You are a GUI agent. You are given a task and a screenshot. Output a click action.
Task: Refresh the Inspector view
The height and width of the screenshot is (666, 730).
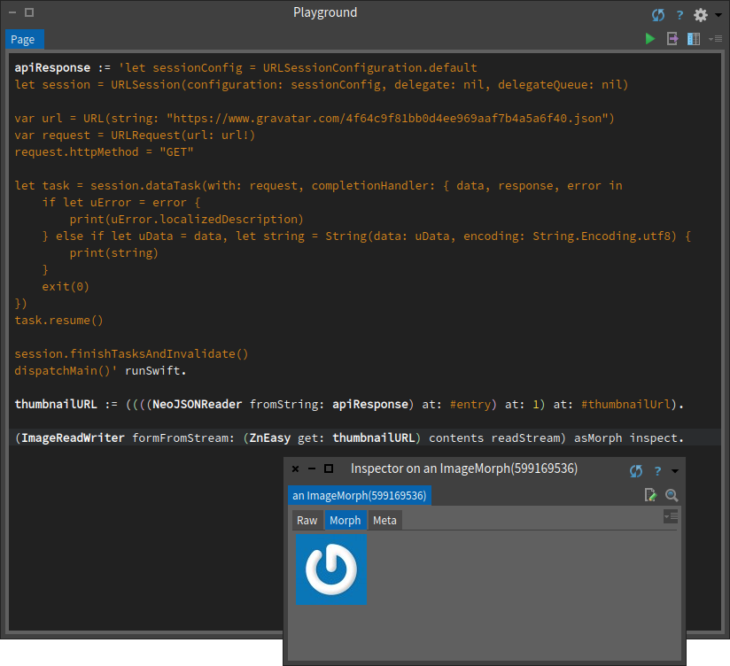pos(636,471)
